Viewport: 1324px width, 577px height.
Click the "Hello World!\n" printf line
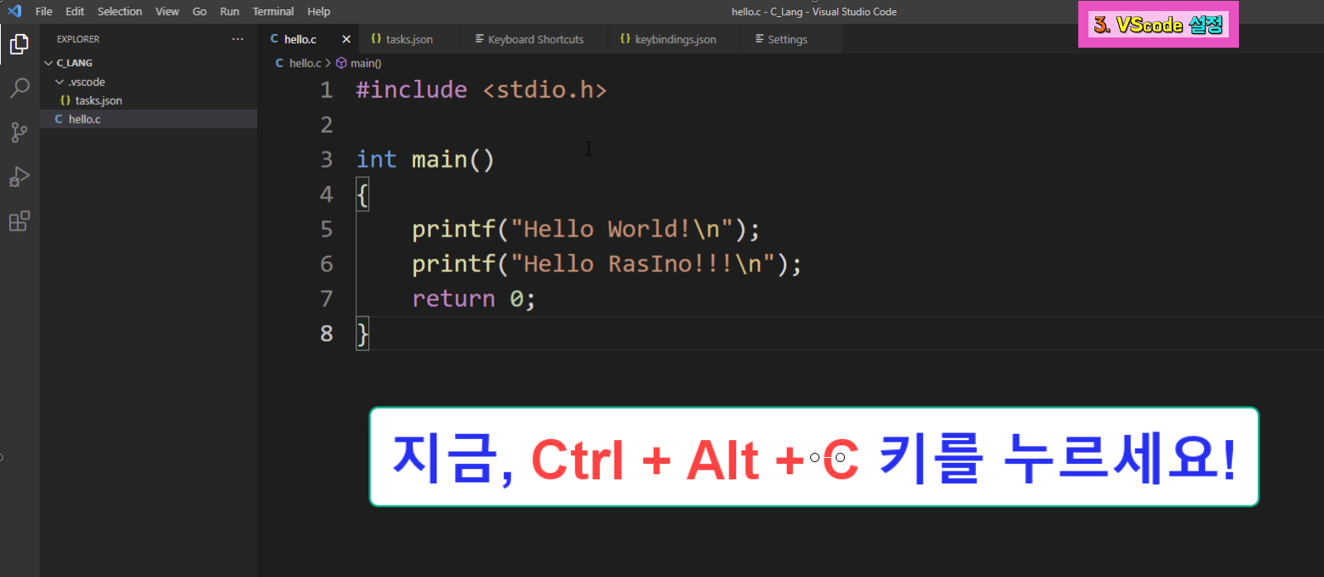[585, 229]
